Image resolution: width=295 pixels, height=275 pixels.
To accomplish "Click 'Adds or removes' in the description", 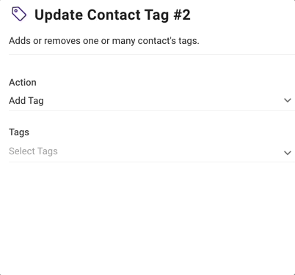I will pos(45,41).
